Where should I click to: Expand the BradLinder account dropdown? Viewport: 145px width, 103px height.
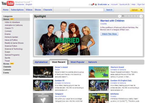click(108, 4)
